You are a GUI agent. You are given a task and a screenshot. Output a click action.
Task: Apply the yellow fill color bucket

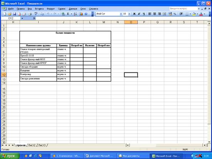(x=194, y=14)
